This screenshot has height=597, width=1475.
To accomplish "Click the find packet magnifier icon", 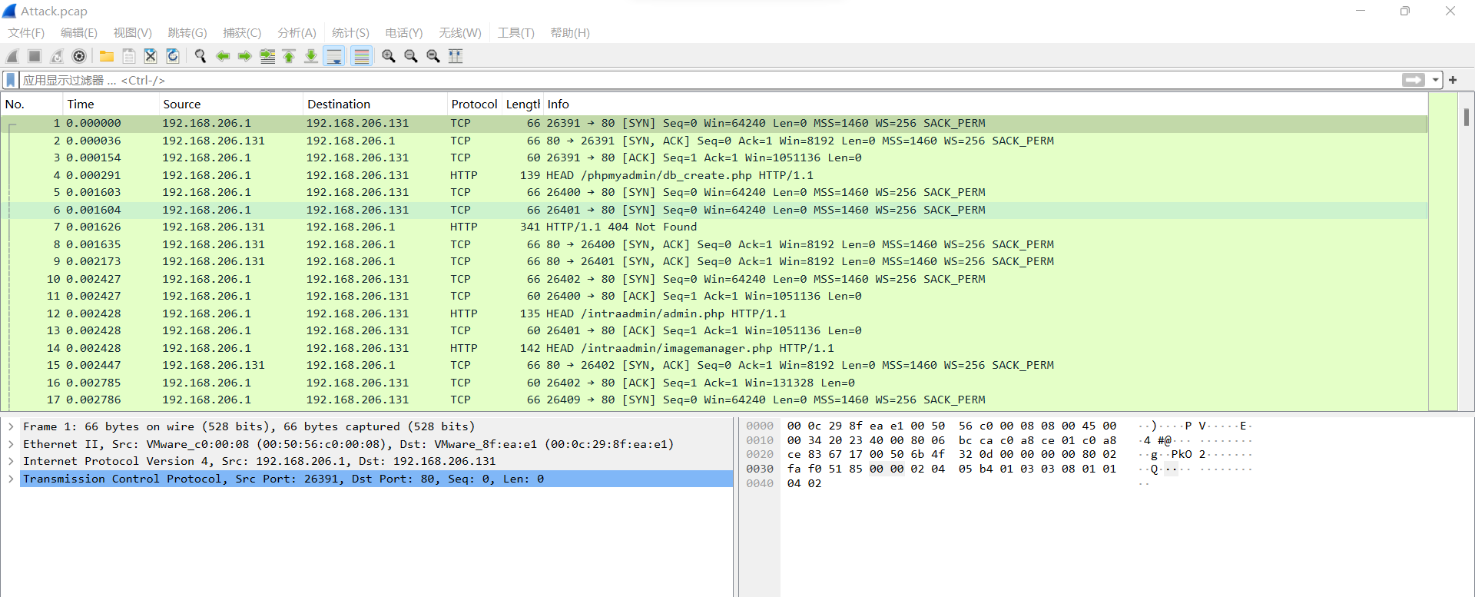I will pos(201,56).
